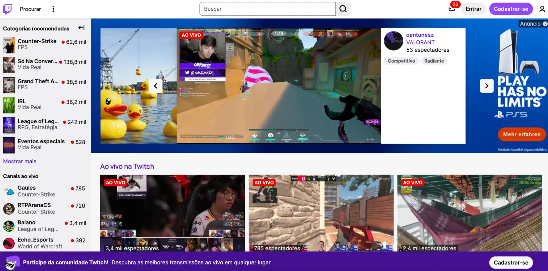Click the Só Na Conversa category thumbnail
548x271 pixels.
tap(9, 65)
